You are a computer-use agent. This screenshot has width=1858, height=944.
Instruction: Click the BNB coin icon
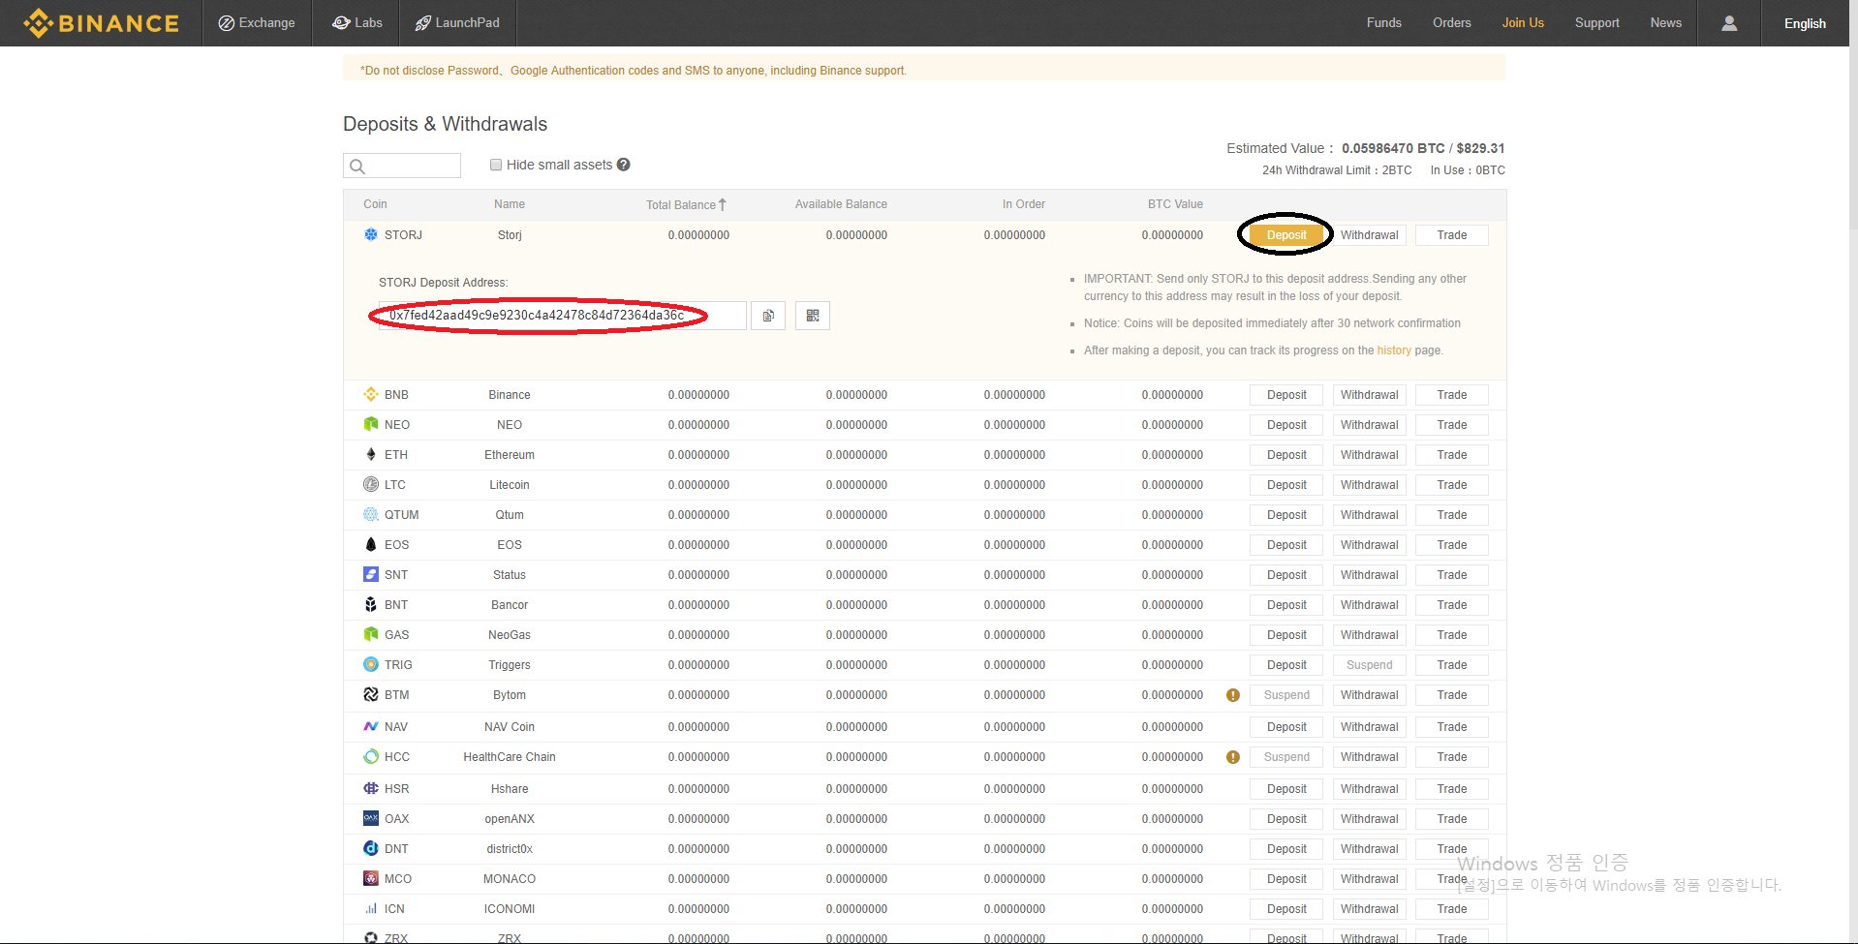[371, 394]
